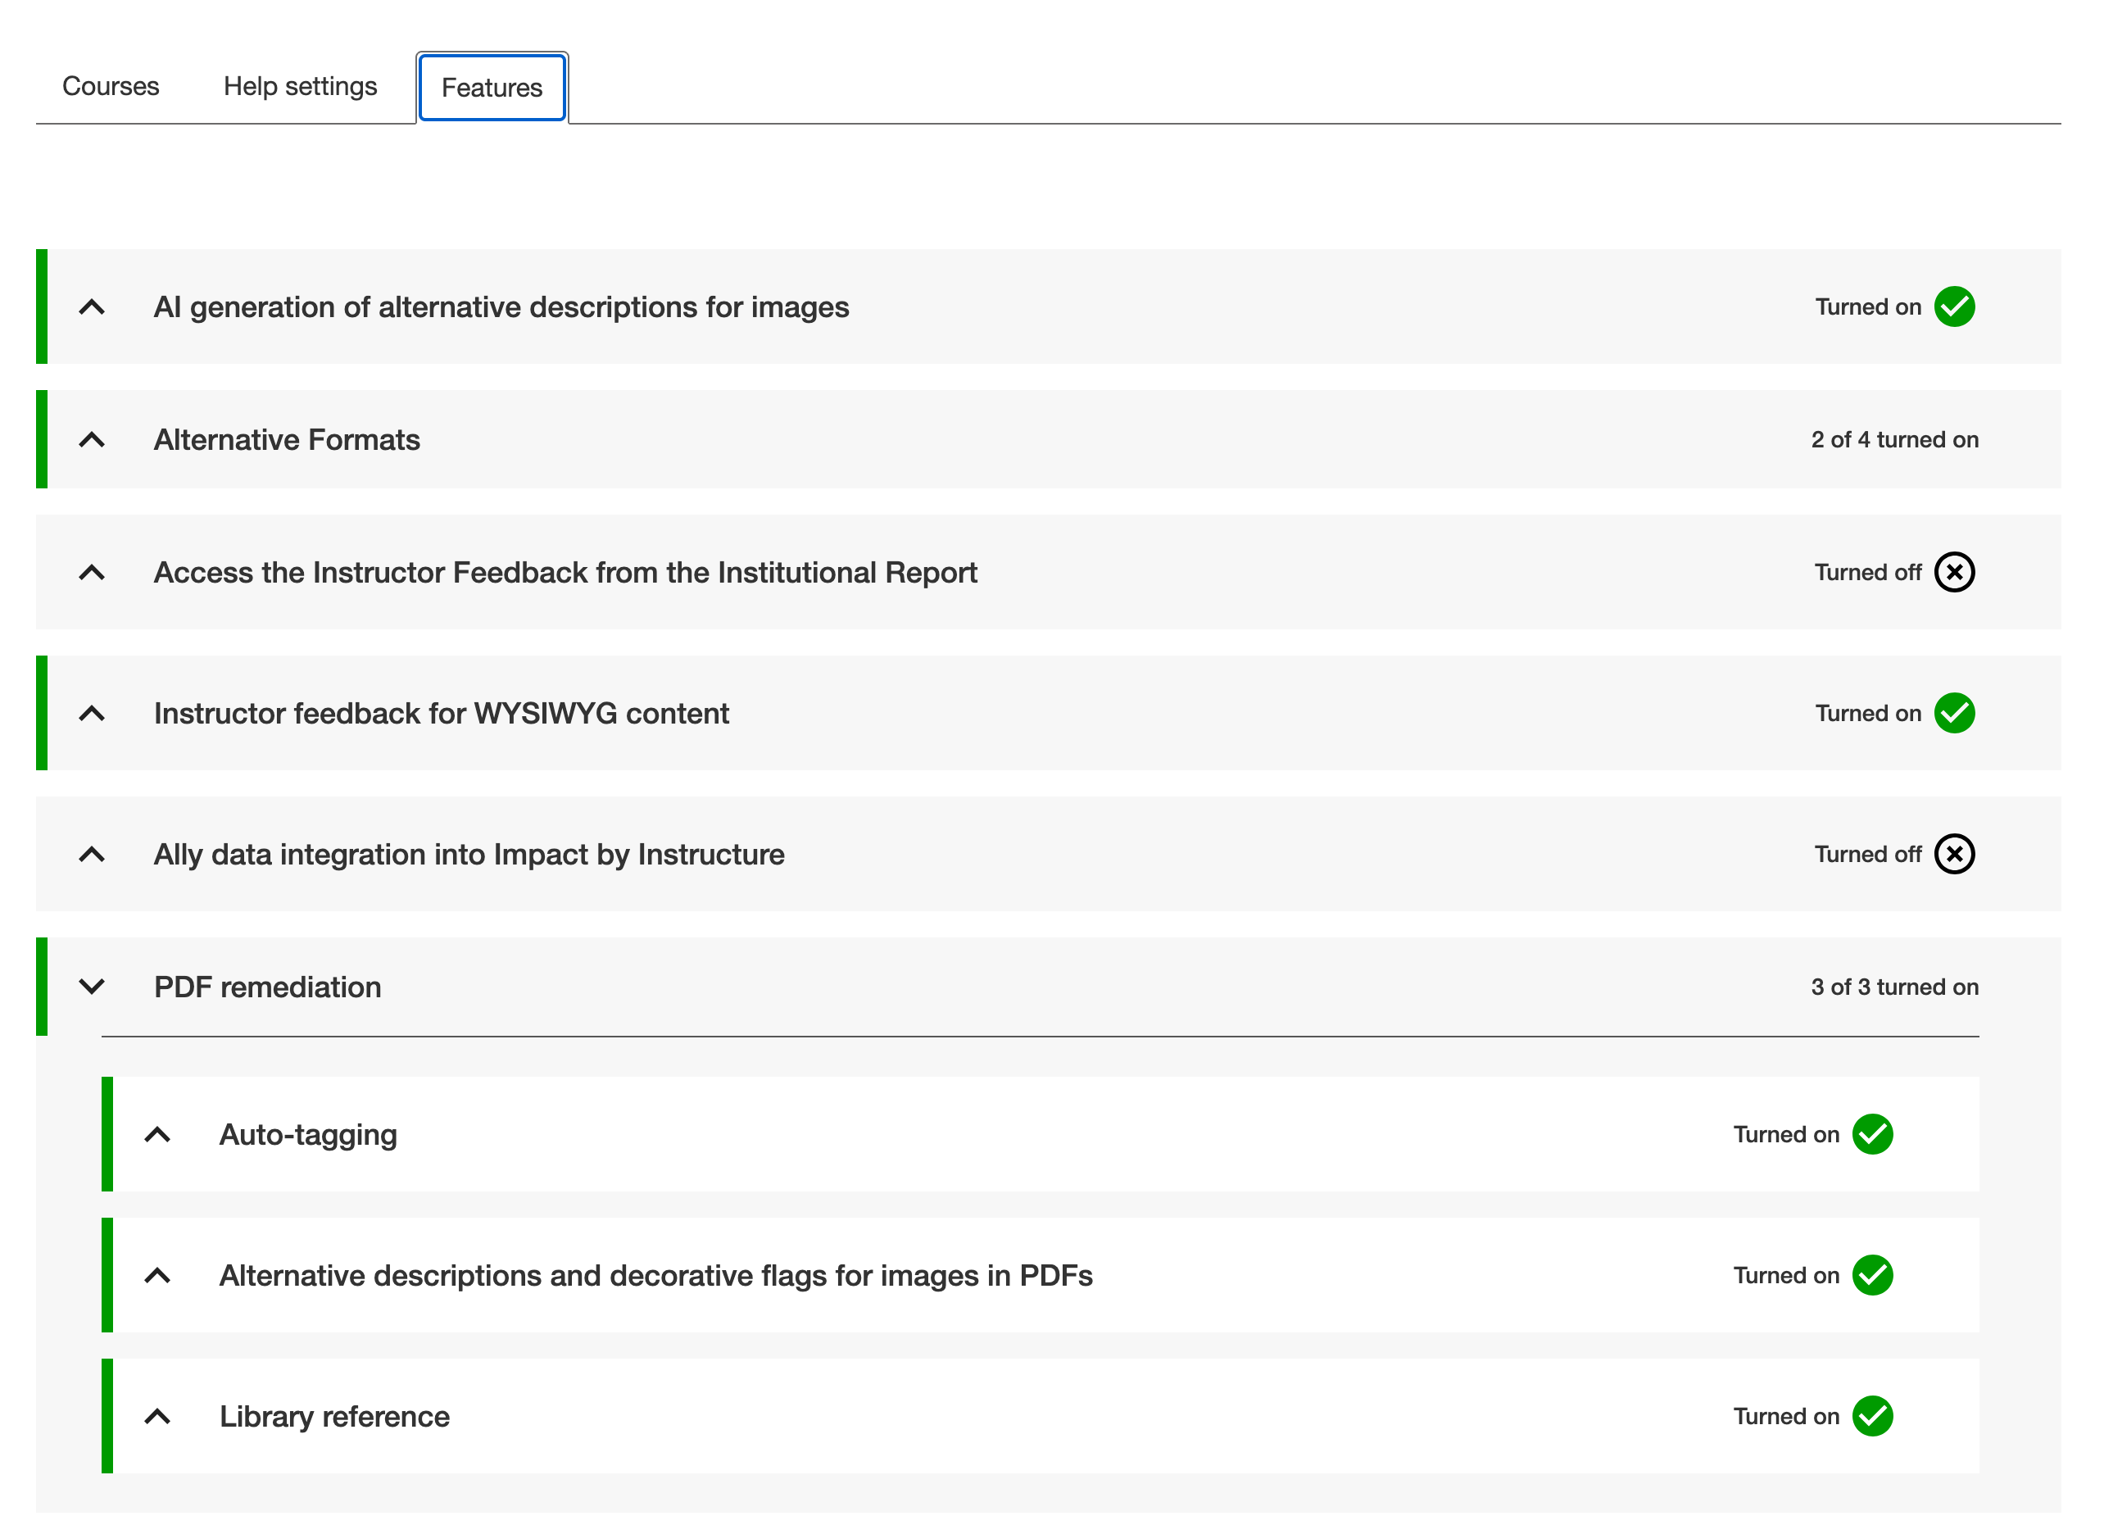The image size is (2104, 1534).
Task: Click 'Instructor feedback for WYSIWYG content' title
Action: [441, 713]
